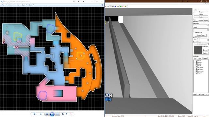
Task: Rotate the image counterclockwise
Action: (x=63, y=114)
